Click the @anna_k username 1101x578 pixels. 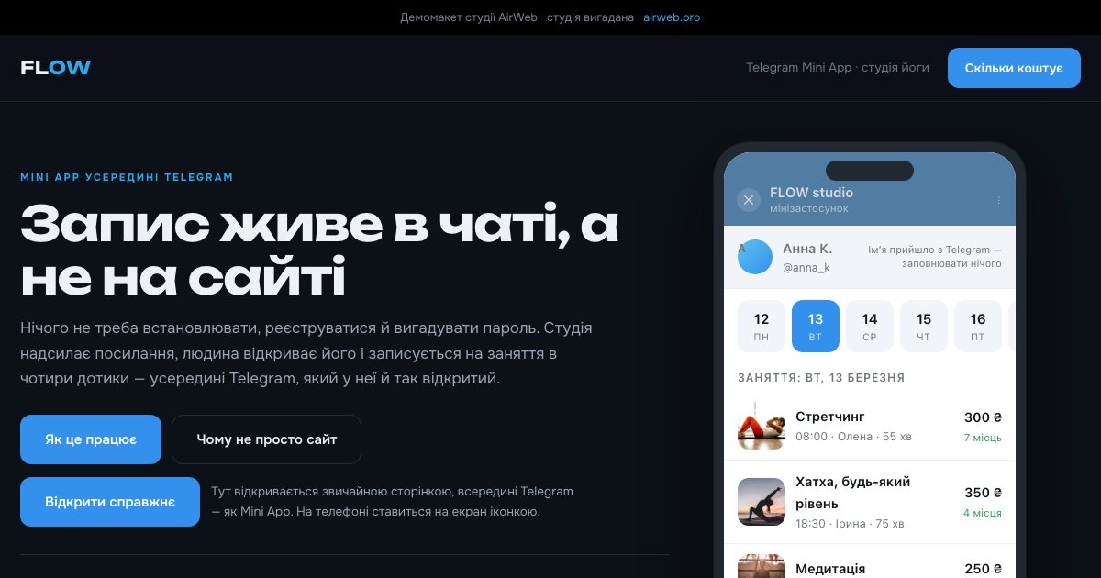tap(806, 268)
